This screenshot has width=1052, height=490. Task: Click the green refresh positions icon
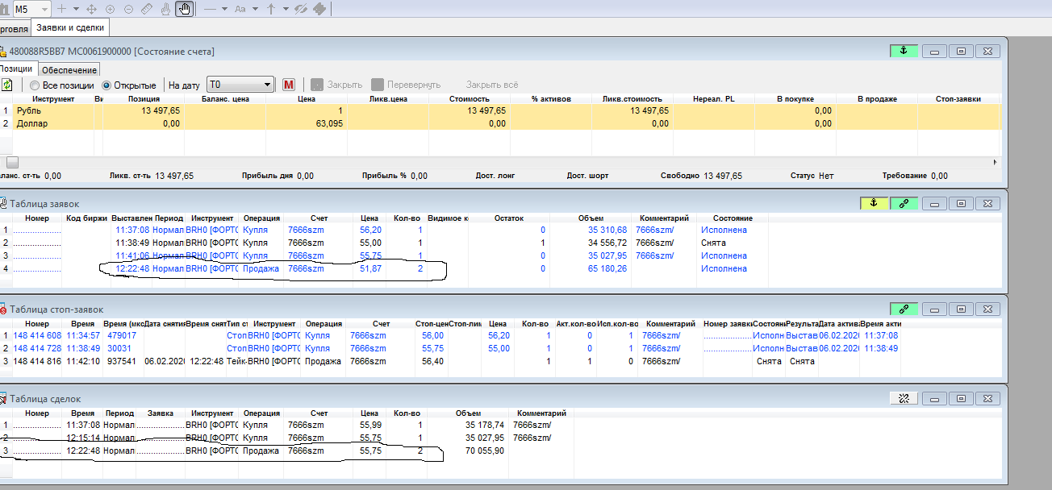pos(6,85)
